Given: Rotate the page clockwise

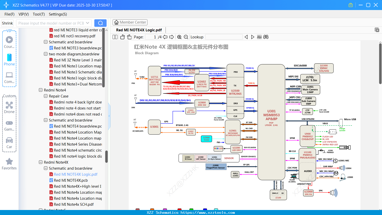Looking at the screenshot, I should pos(129,37).
